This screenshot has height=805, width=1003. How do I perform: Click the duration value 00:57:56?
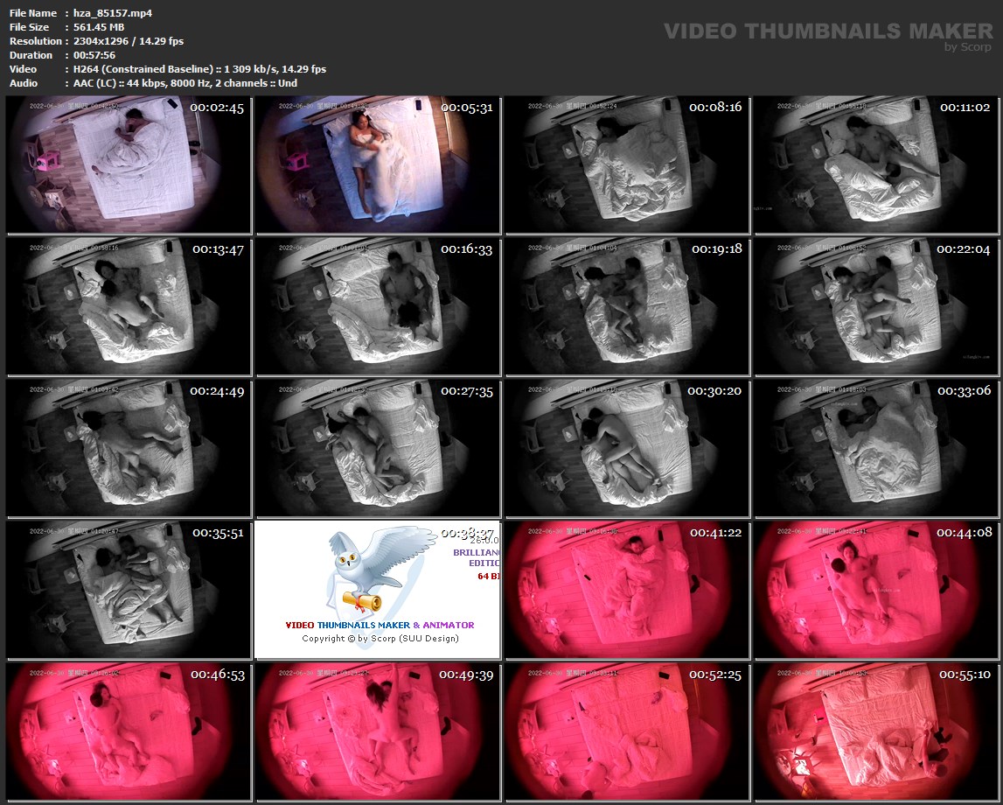click(94, 55)
